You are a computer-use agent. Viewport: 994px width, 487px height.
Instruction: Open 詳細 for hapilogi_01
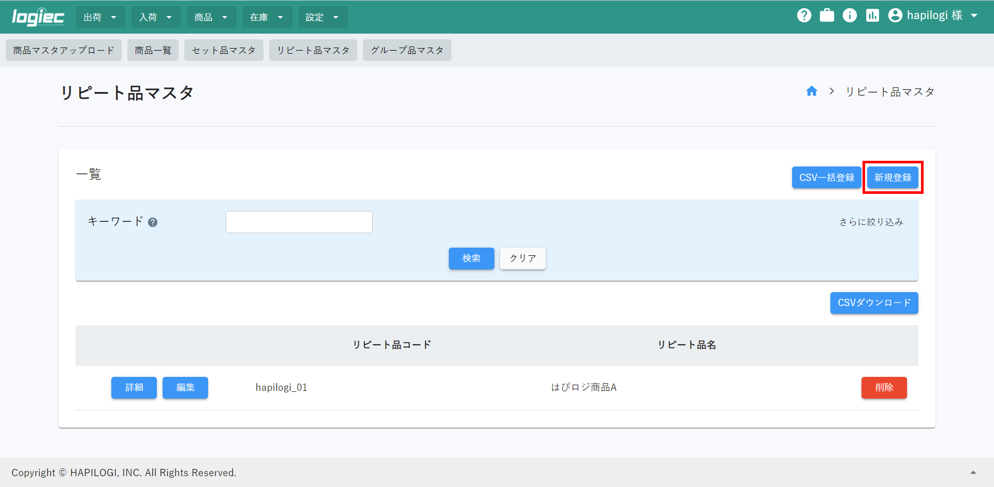[x=134, y=387]
